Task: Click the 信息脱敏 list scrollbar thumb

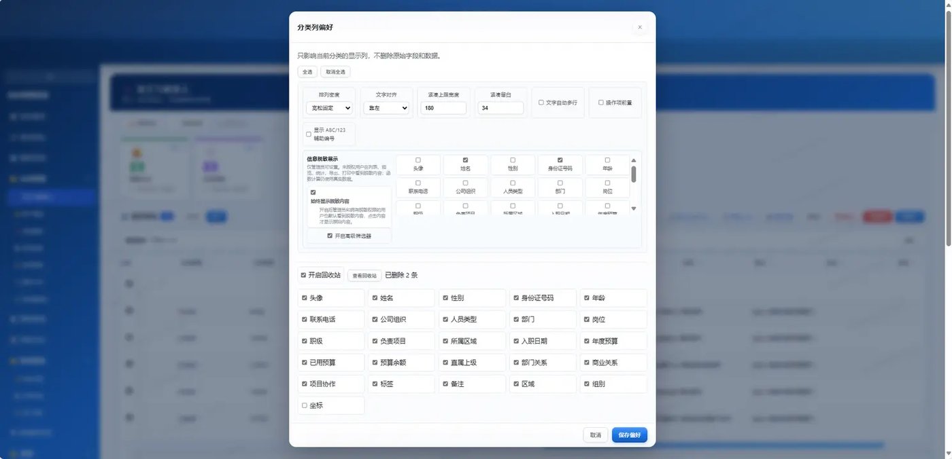Action: click(634, 175)
